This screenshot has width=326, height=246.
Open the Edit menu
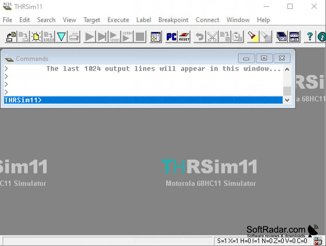[25, 20]
